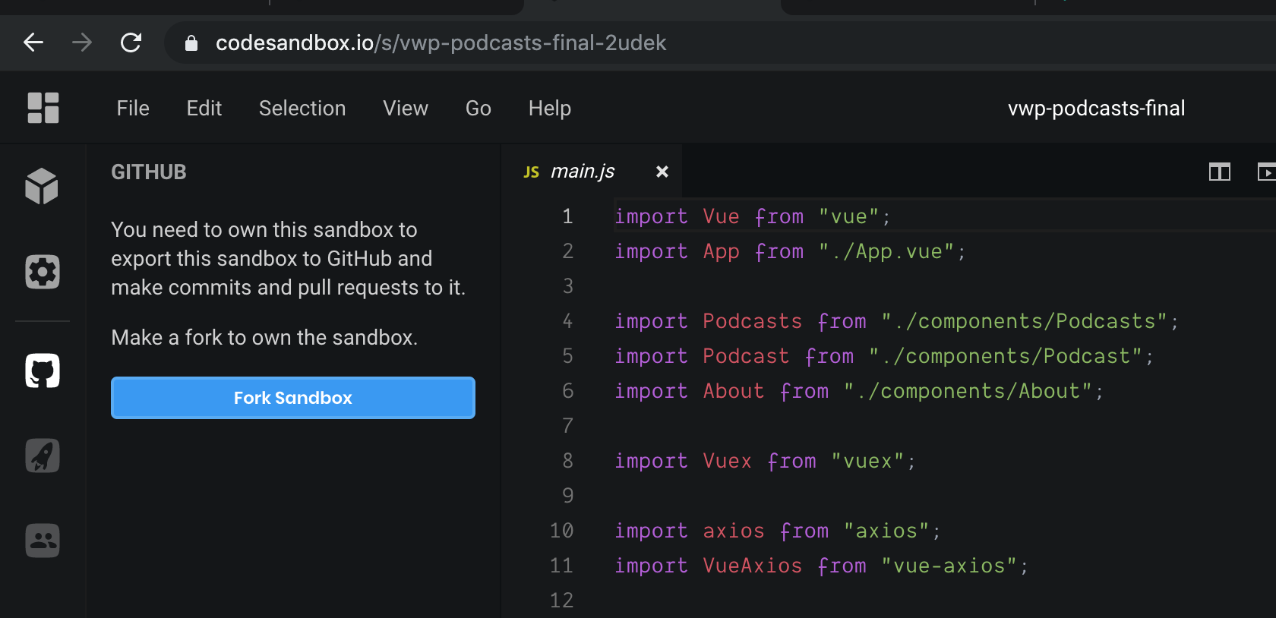Click the GITHUB panel heading
The height and width of the screenshot is (618, 1276).
pos(149,172)
